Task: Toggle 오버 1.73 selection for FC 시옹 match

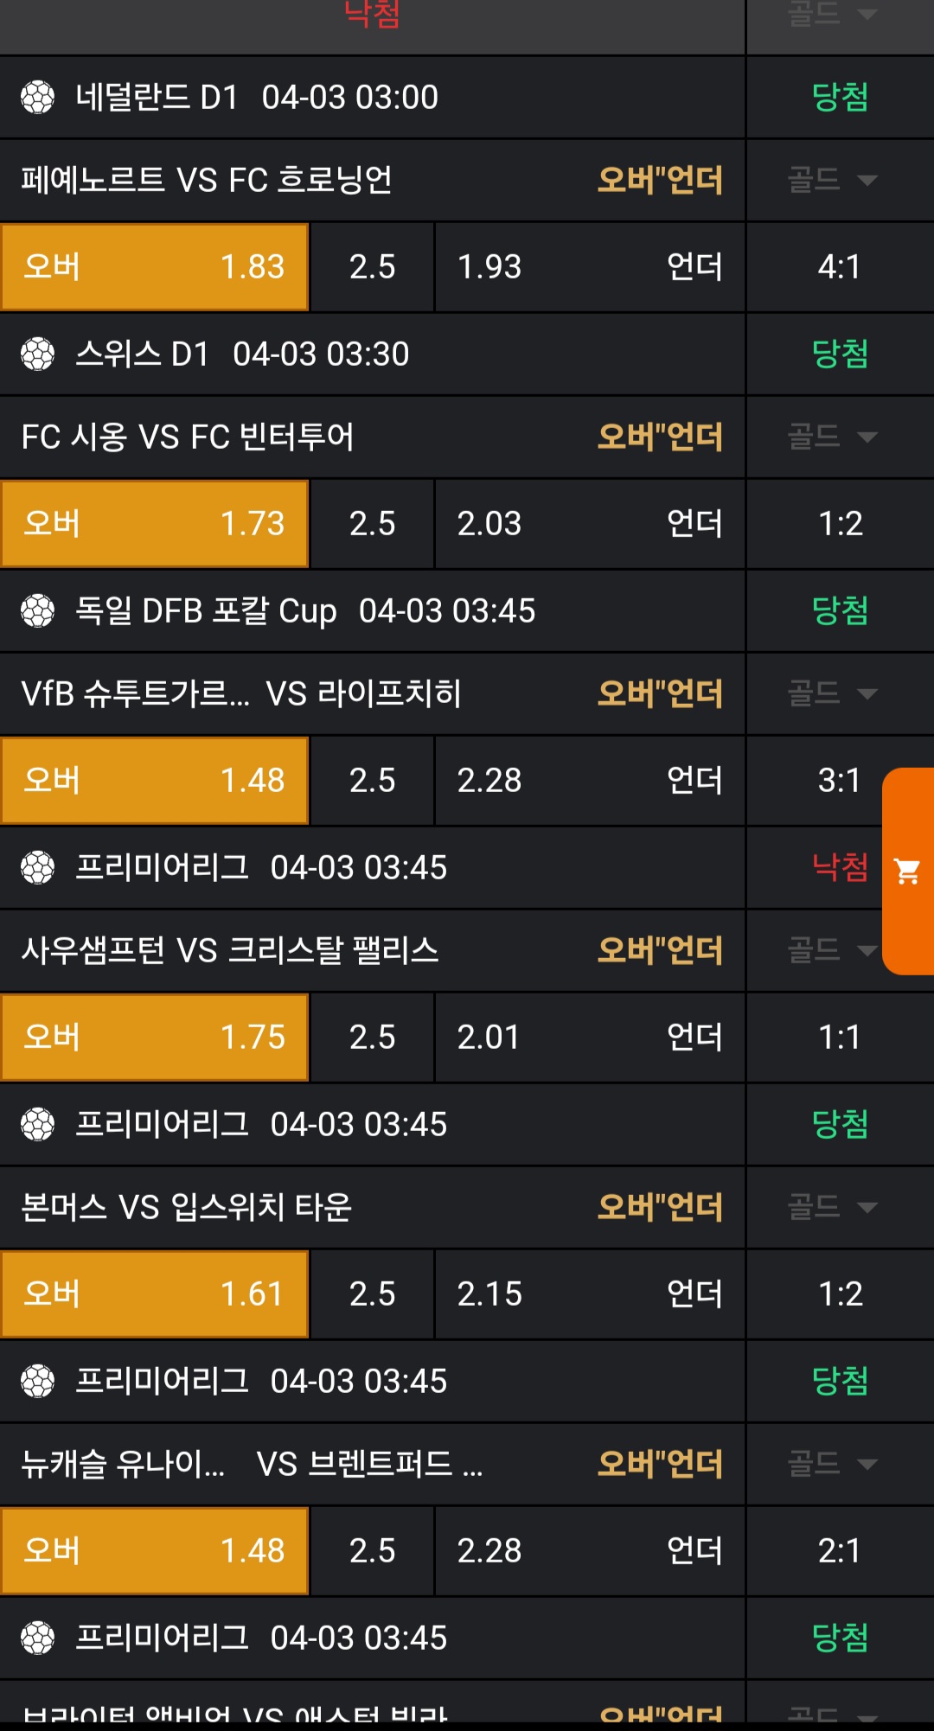Action: [x=155, y=523]
